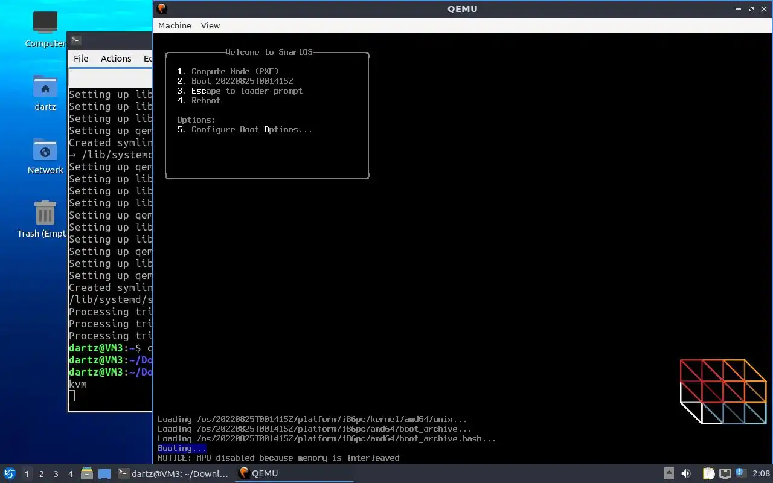Image resolution: width=773 pixels, height=483 pixels.
Task: Click the terminal window's title bar icon
Action: click(x=75, y=40)
